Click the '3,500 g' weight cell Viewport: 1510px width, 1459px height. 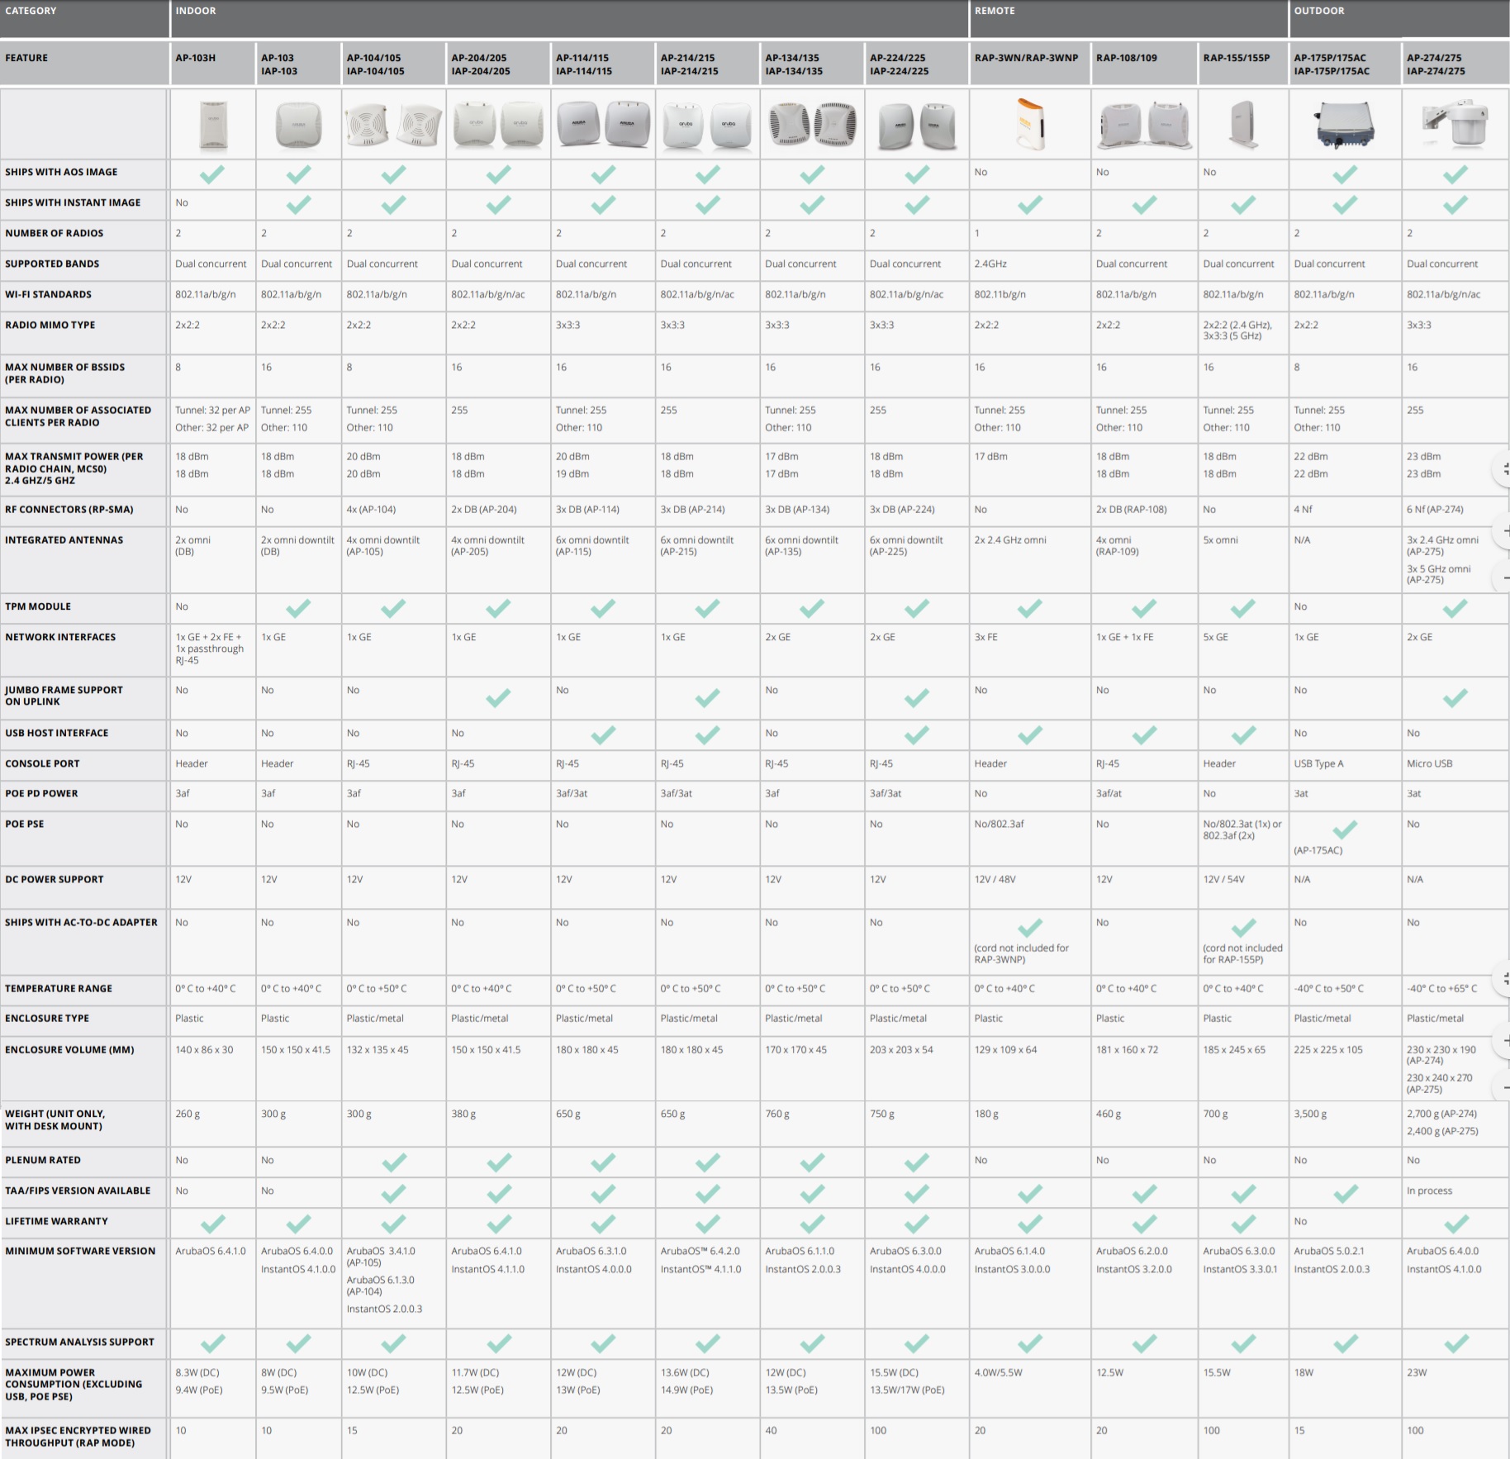[x=1310, y=1114]
